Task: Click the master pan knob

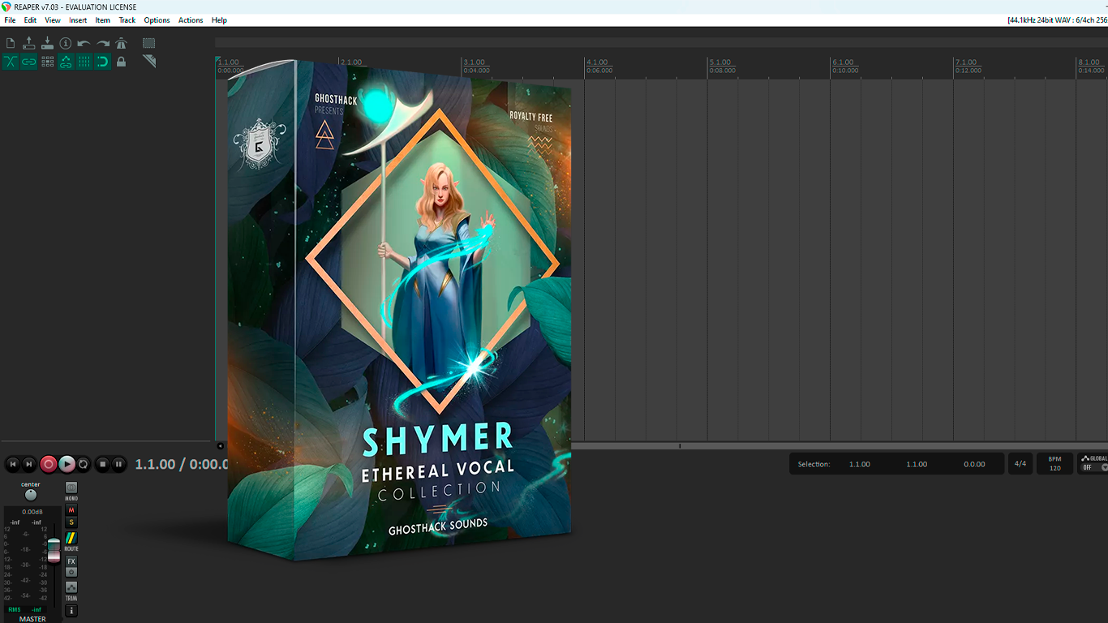Action: (x=31, y=495)
